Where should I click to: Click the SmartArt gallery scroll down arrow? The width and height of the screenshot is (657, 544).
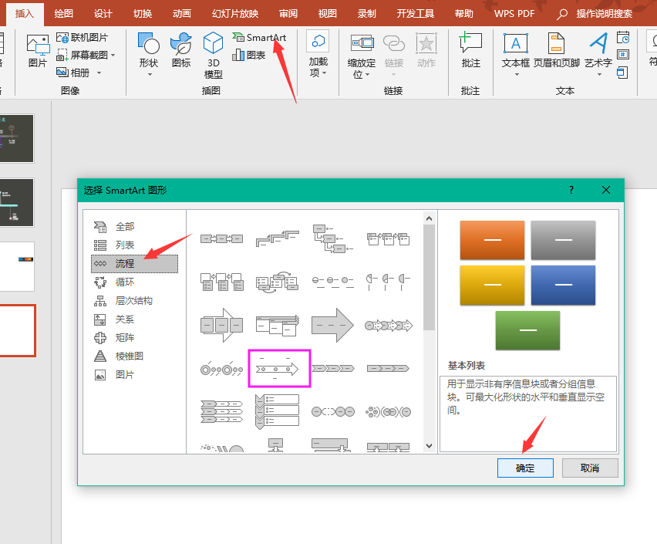429,446
